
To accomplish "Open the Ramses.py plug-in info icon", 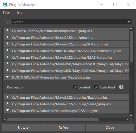I will point(121,87).
